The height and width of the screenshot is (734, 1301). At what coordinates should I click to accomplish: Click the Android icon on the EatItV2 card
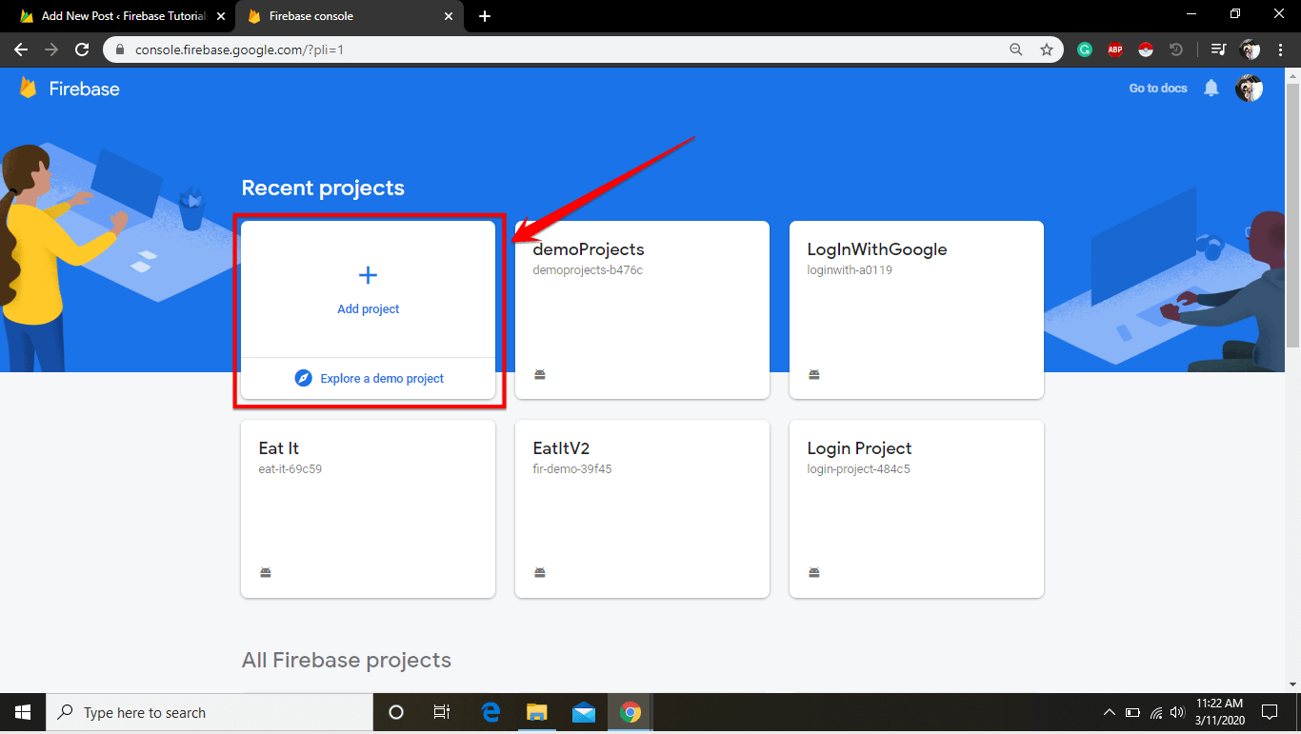click(540, 572)
